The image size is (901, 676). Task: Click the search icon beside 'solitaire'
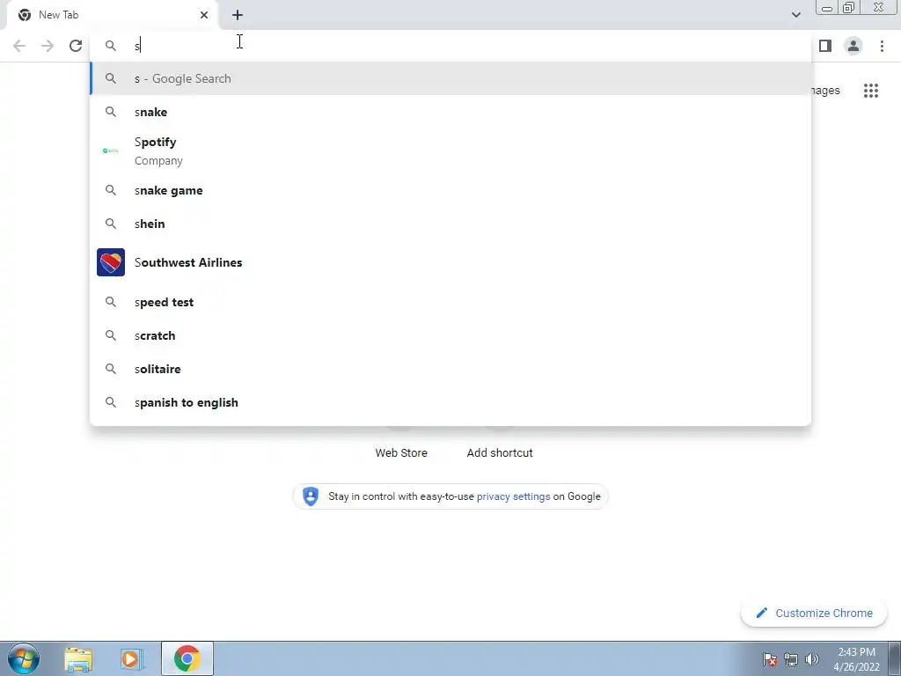point(111,369)
